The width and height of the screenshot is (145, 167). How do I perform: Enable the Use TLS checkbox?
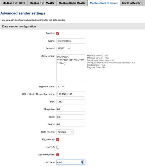coord(58,147)
